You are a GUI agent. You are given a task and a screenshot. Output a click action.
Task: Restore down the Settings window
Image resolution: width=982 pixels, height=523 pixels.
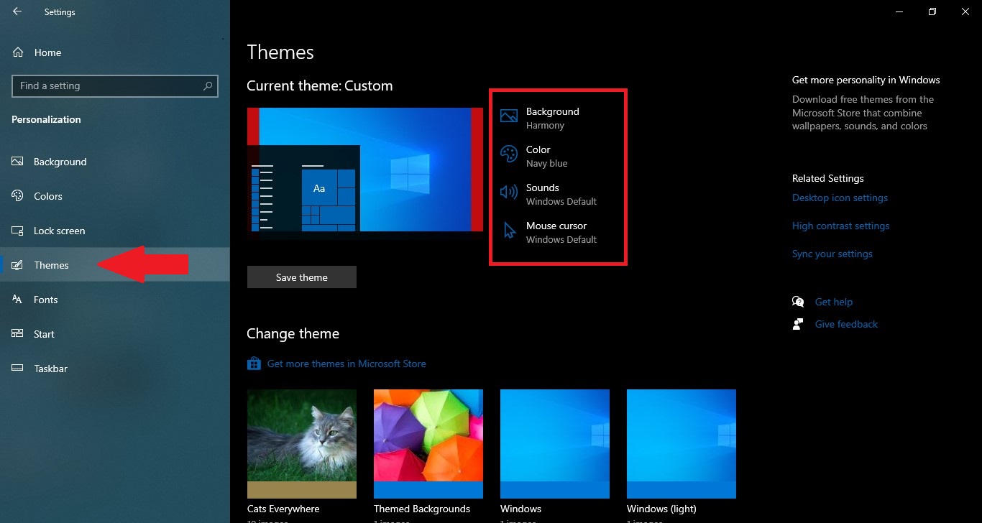[x=932, y=11]
